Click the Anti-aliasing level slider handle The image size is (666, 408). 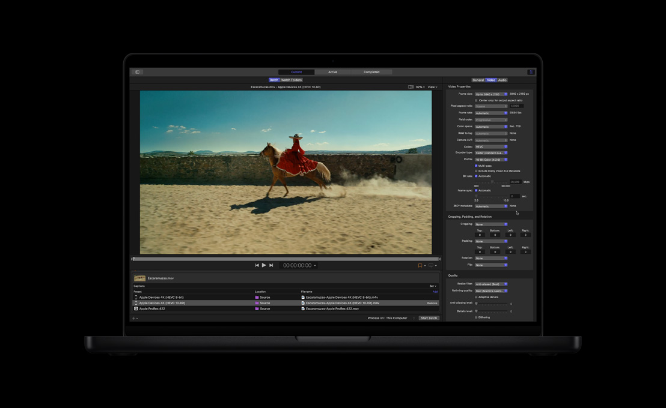[476, 304]
